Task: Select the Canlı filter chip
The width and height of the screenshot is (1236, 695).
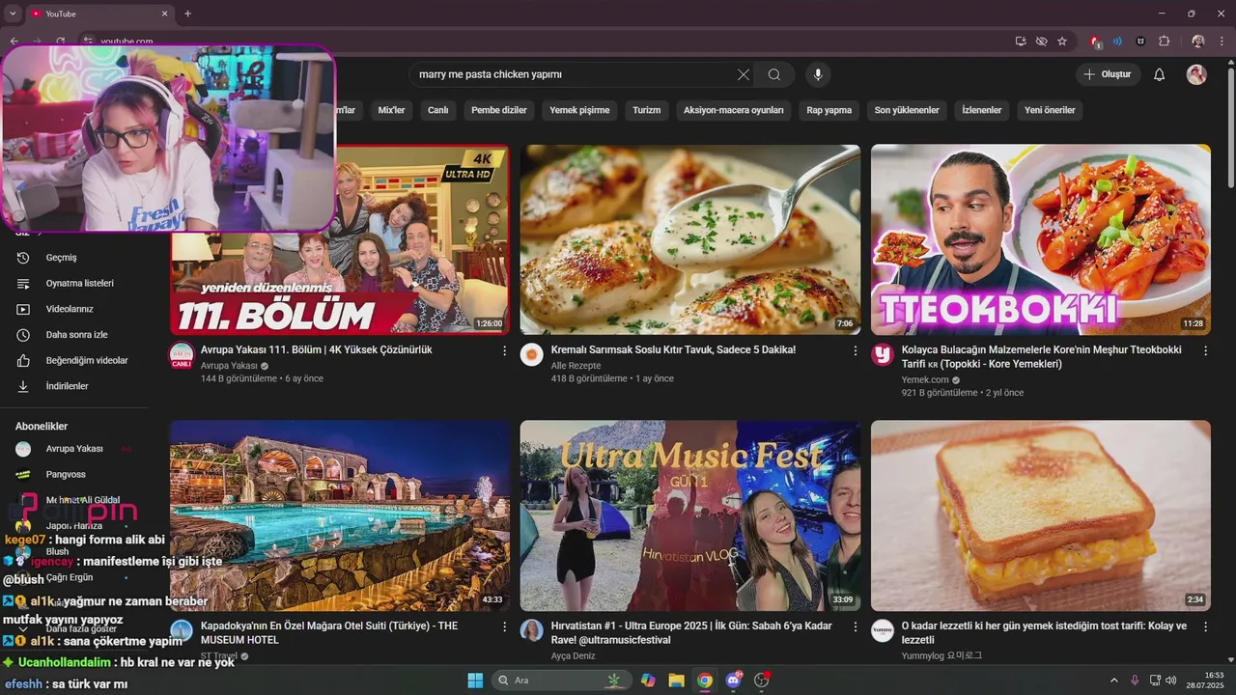Action: pyautogui.click(x=438, y=110)
